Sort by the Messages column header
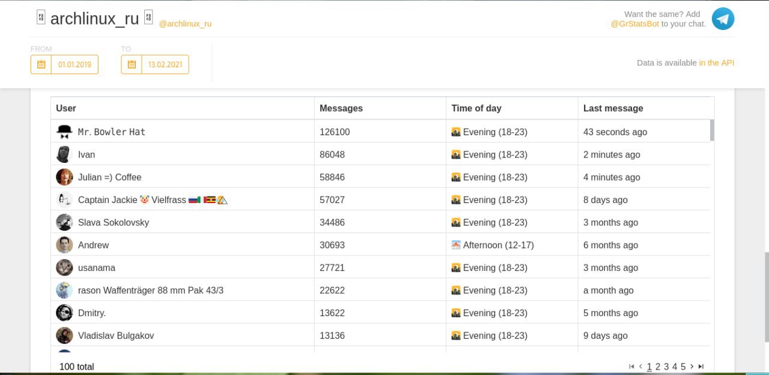Image resolution: width=769 pixels, height=375 pixels. pyautogui.click(x=341, y=108)
